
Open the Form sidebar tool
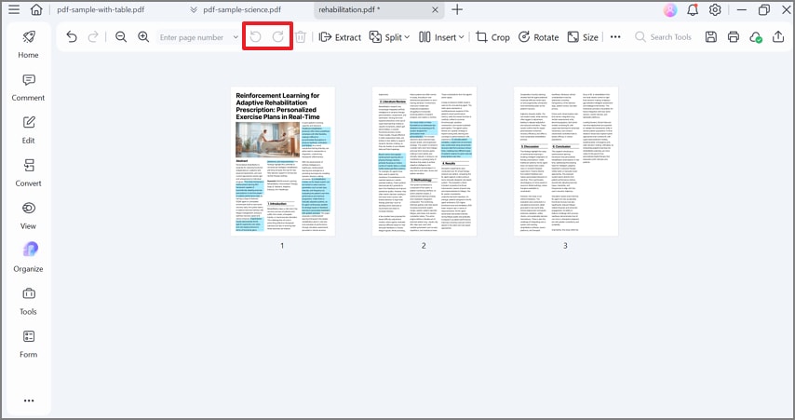tap(28, 344)
